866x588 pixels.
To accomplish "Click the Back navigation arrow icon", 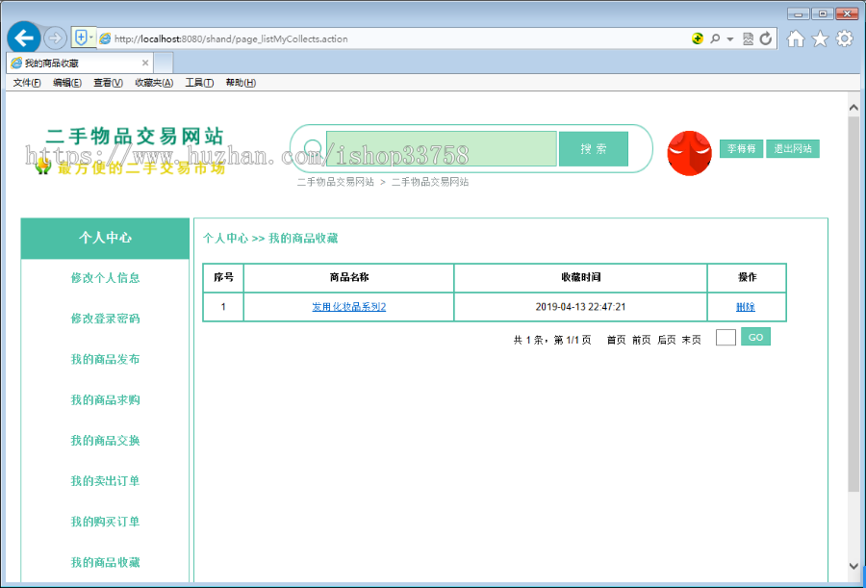I will 23,38.
